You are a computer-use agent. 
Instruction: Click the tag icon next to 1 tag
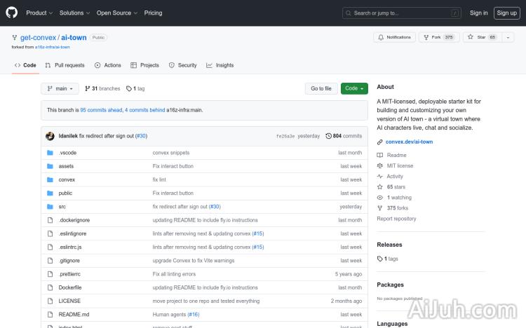[x=129, y=89]
